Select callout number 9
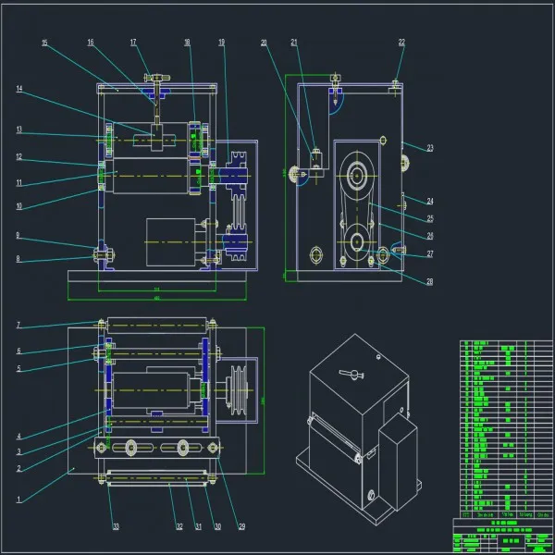The image size is (555, 555). tap(18, 235)
